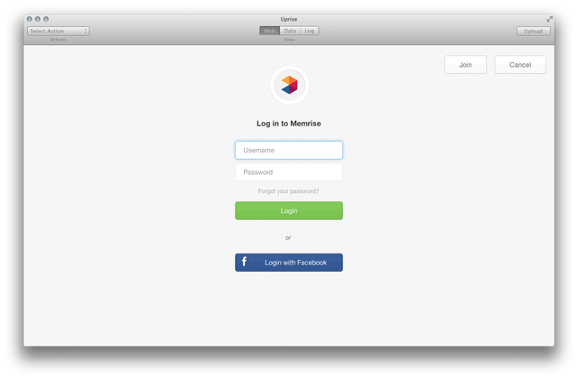Screen dimensions: 578x379
Task: Focus the Username input field
Action: pos(289,151)
